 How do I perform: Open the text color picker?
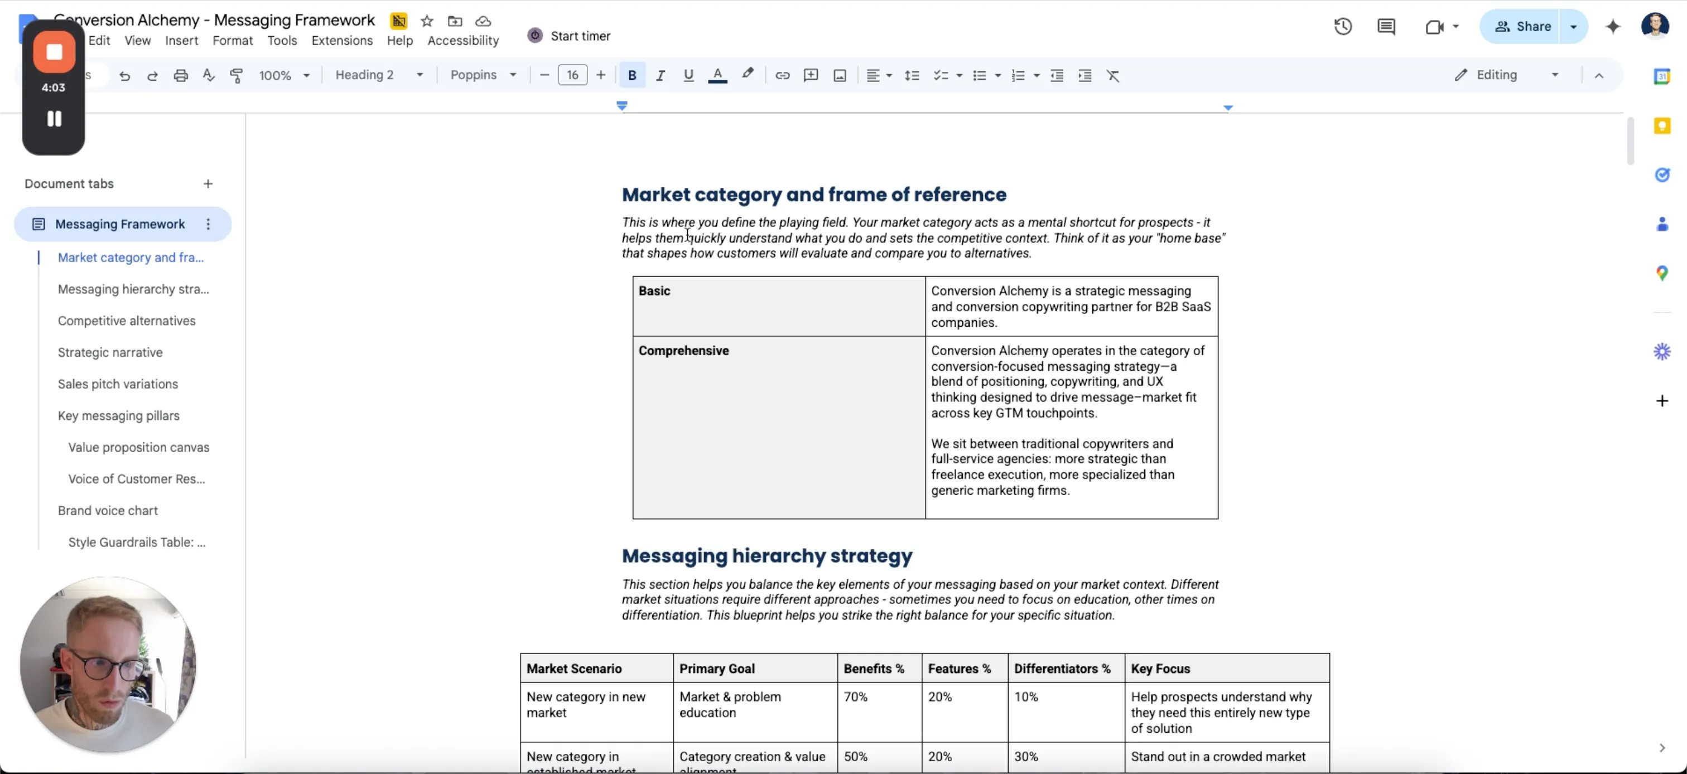pyautogui.click(x=718, y=75)
